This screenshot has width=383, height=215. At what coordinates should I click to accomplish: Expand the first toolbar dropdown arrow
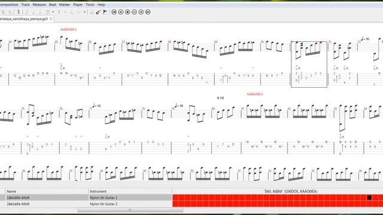tap(53, 12)
